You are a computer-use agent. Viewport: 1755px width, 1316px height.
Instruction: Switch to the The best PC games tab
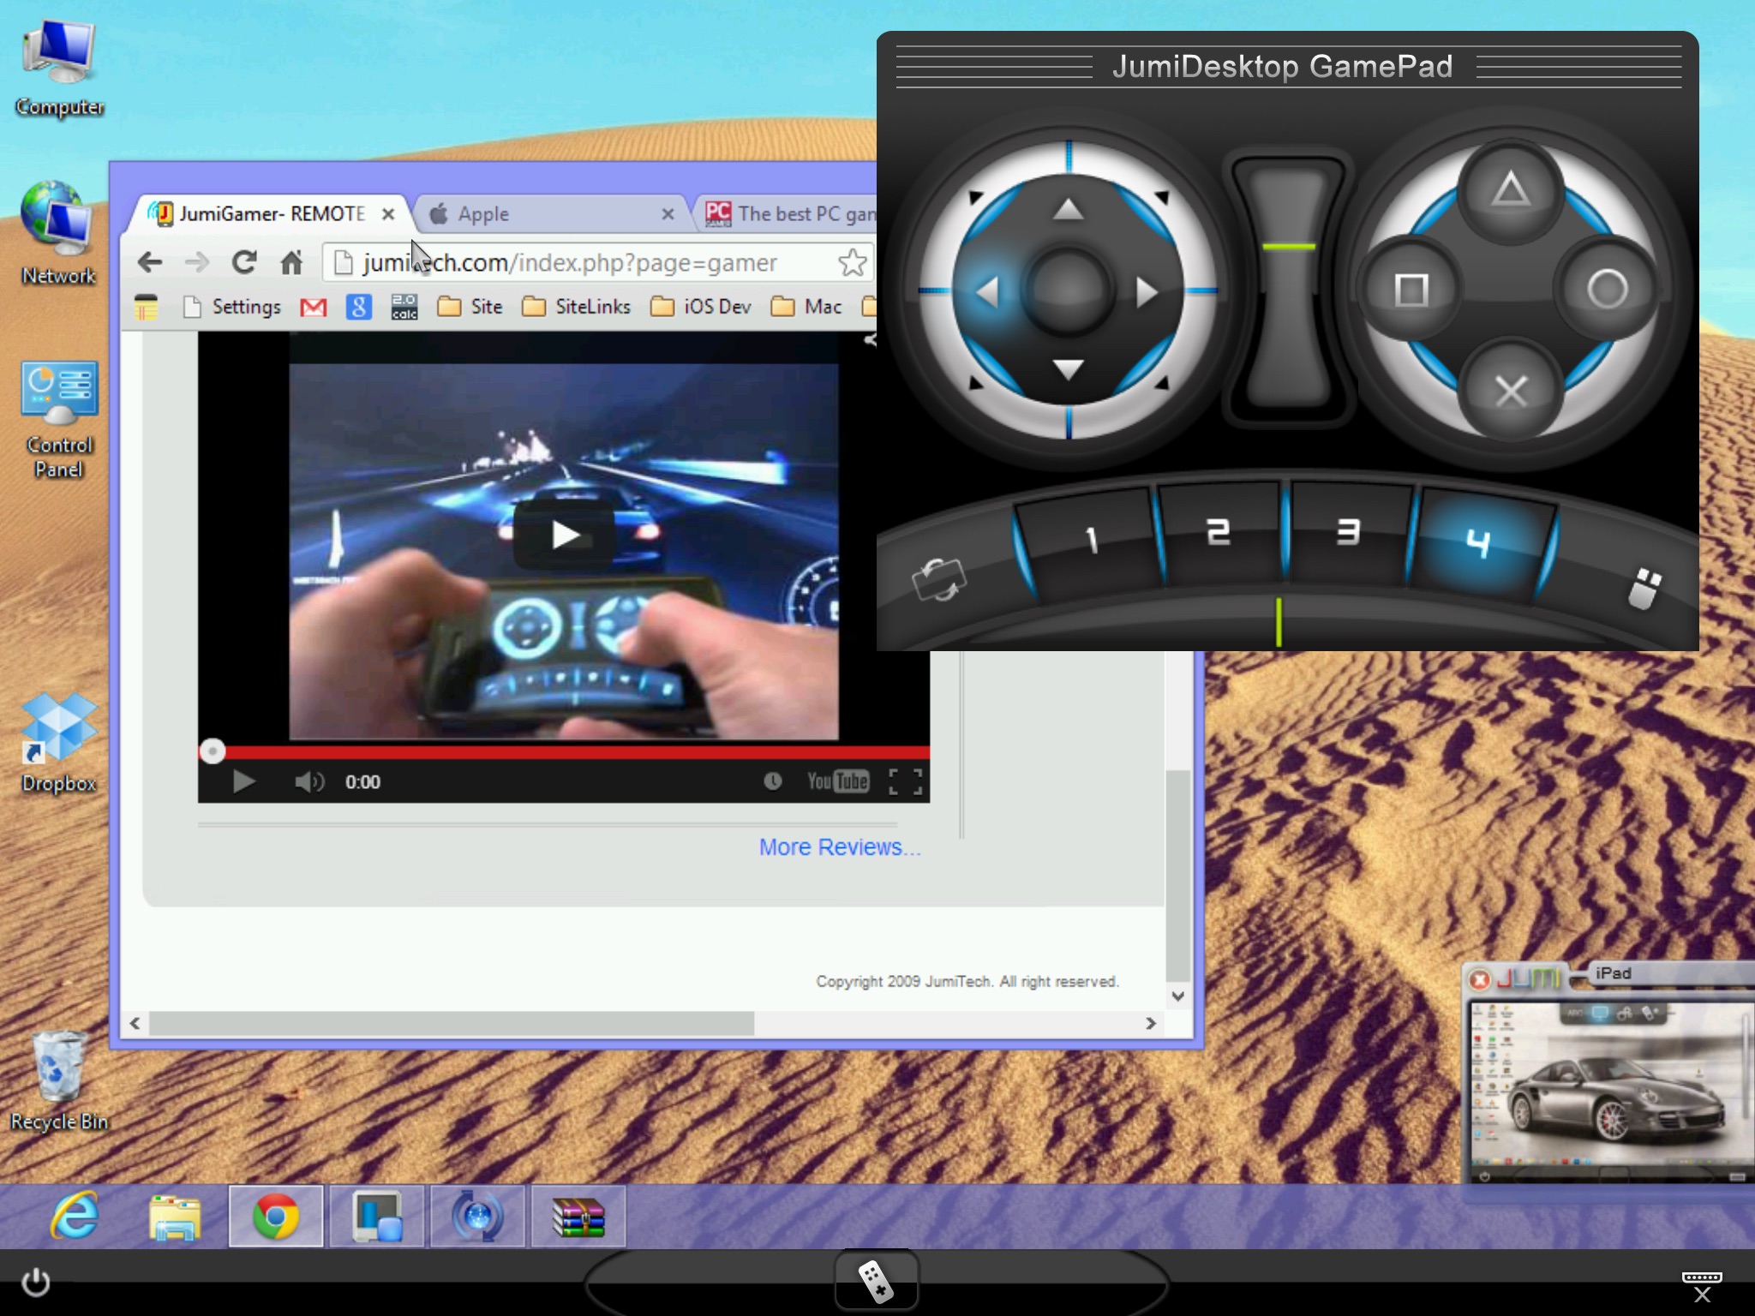788,213
